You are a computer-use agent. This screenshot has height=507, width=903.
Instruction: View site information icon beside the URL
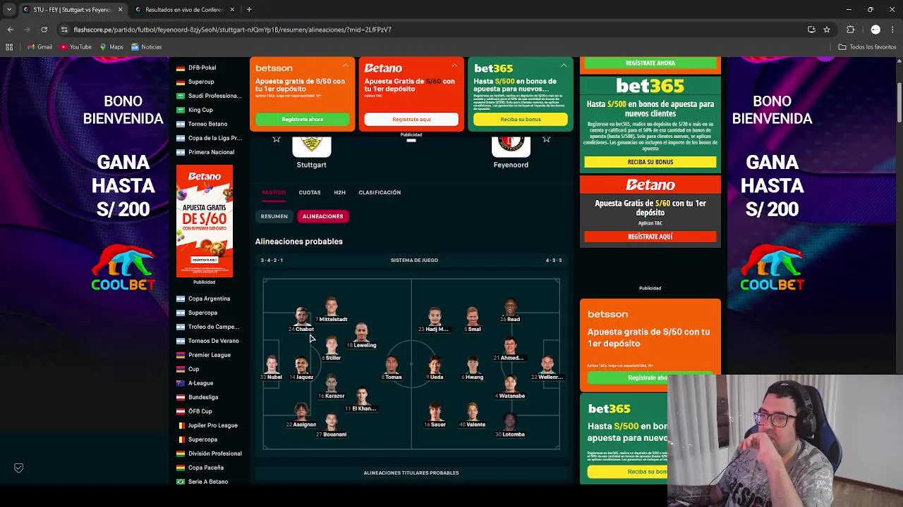(64, 30)
